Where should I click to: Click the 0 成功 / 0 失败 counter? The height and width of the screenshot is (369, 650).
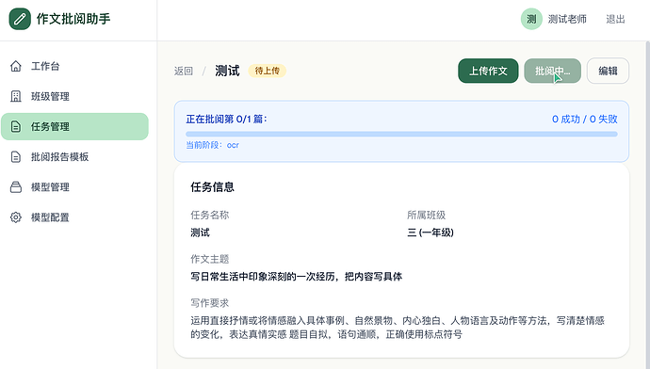[584, 120]
